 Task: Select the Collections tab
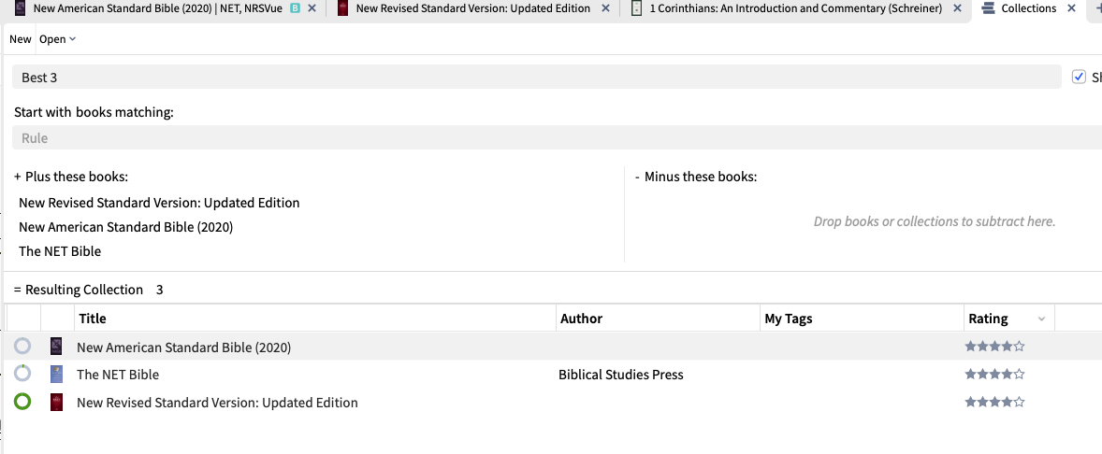pyautogui.click(x=1029, y=8)
